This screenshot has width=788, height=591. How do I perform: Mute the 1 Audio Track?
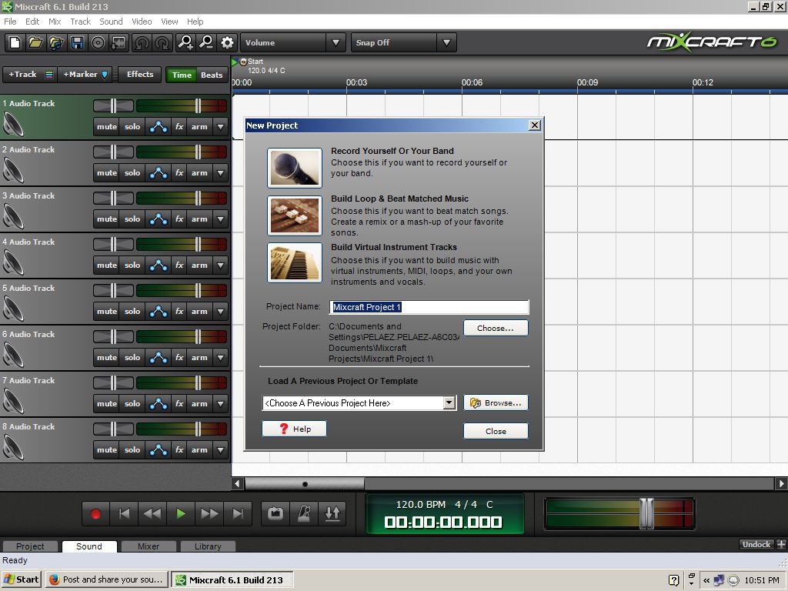pos(107,127)
